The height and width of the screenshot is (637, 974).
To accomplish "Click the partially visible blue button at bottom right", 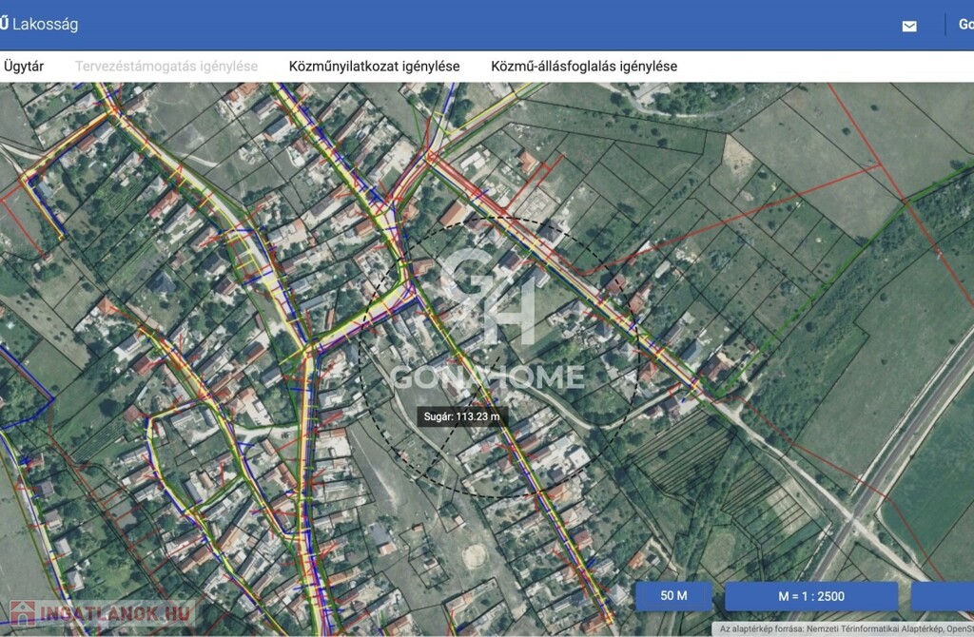I will point(942,596).
